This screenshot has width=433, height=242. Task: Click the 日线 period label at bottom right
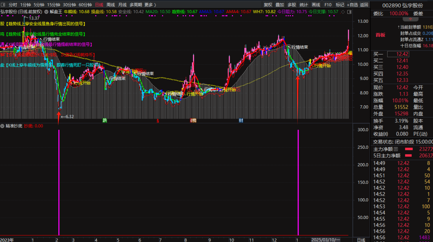point(361,240)
